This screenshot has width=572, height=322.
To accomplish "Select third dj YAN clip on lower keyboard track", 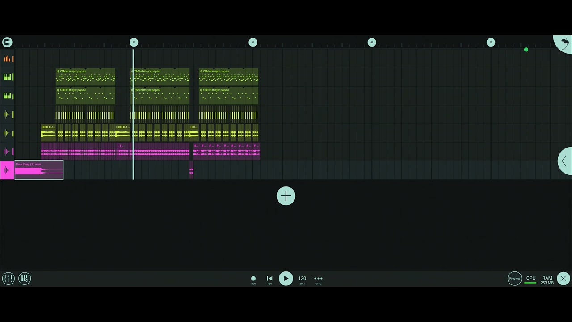I will pos(228,96).
